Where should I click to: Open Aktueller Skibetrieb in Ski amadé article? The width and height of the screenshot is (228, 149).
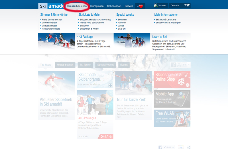(56, 102)
